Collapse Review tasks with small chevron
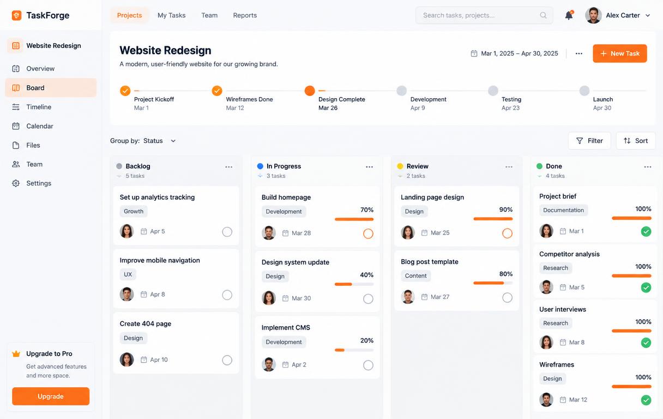Viewport: 663px width, 419px height. [x=400, y=176]
